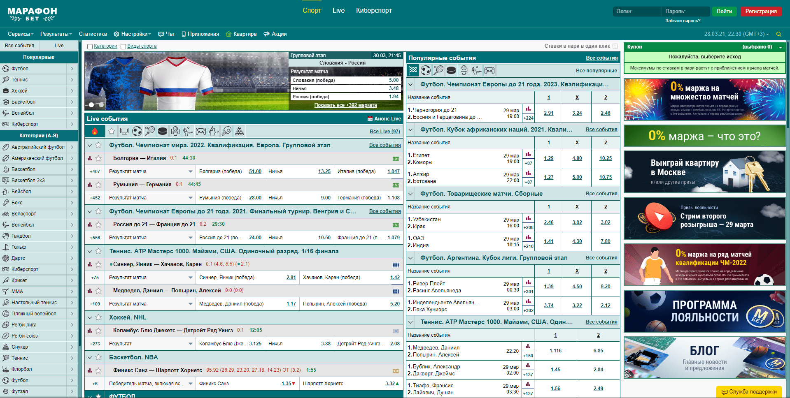Open market dropdown for Болгария — Италия

tap(191, 171)
